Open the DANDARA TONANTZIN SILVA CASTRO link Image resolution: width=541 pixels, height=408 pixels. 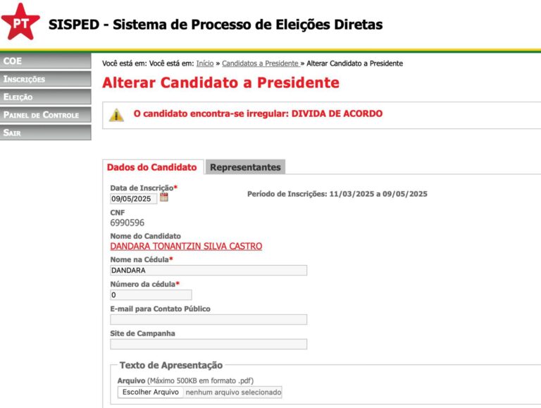coord(186,247)
